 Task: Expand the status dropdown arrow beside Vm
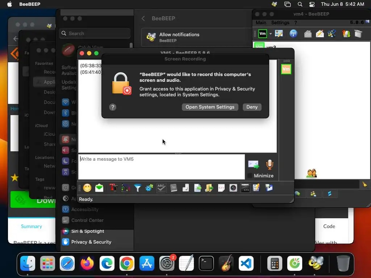click(271, 34)
